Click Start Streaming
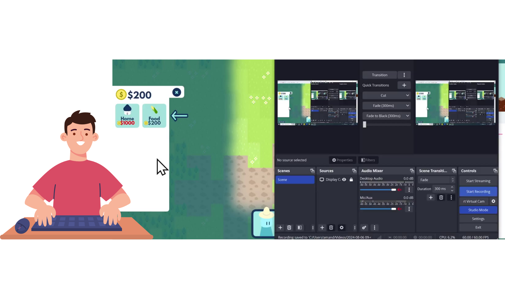This screenshot has height=284, width=505. click(478, 181)
